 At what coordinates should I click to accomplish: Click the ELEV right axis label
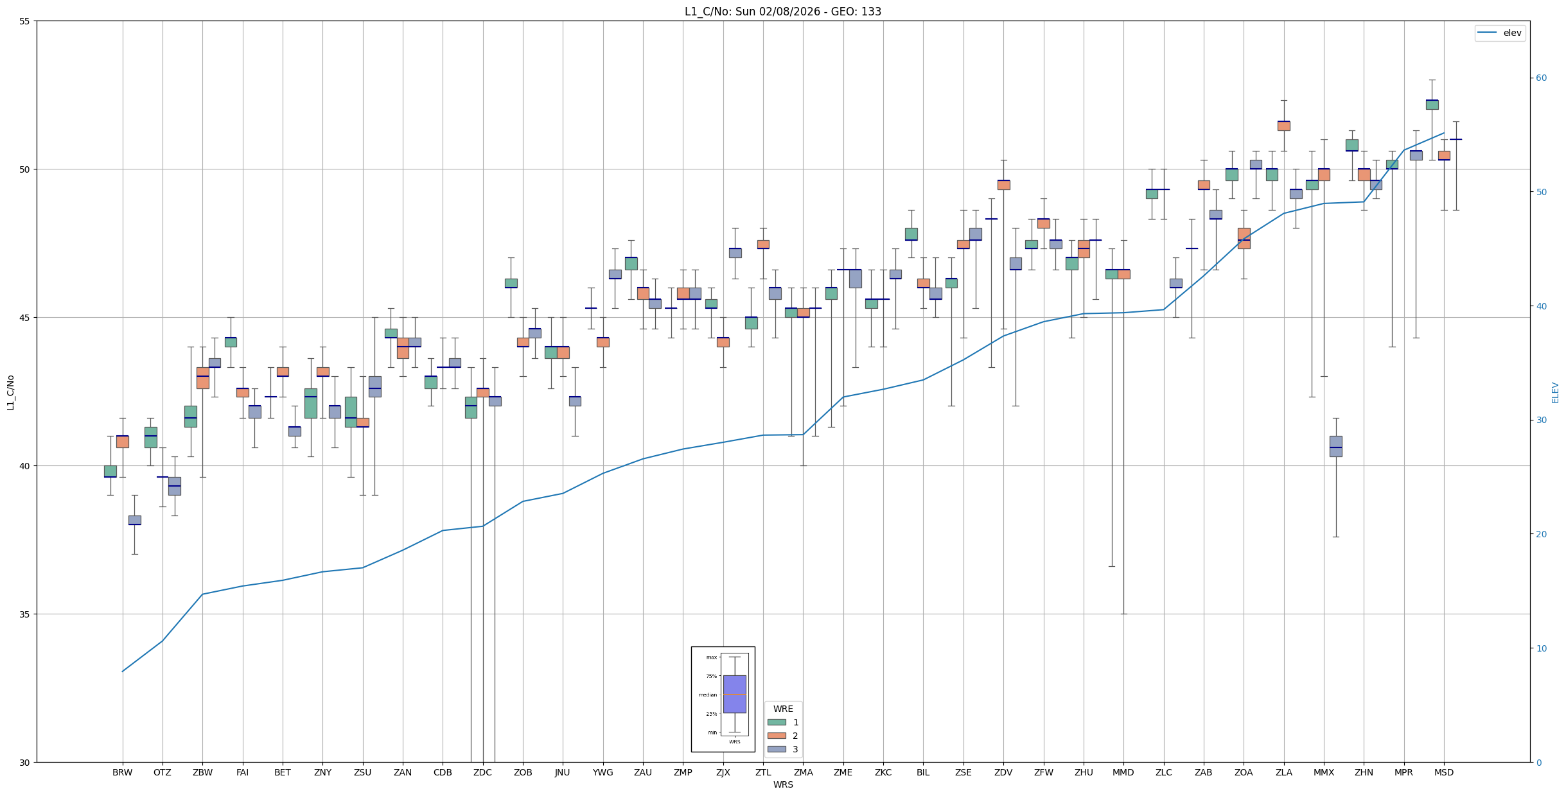[x=1555, y=392]
